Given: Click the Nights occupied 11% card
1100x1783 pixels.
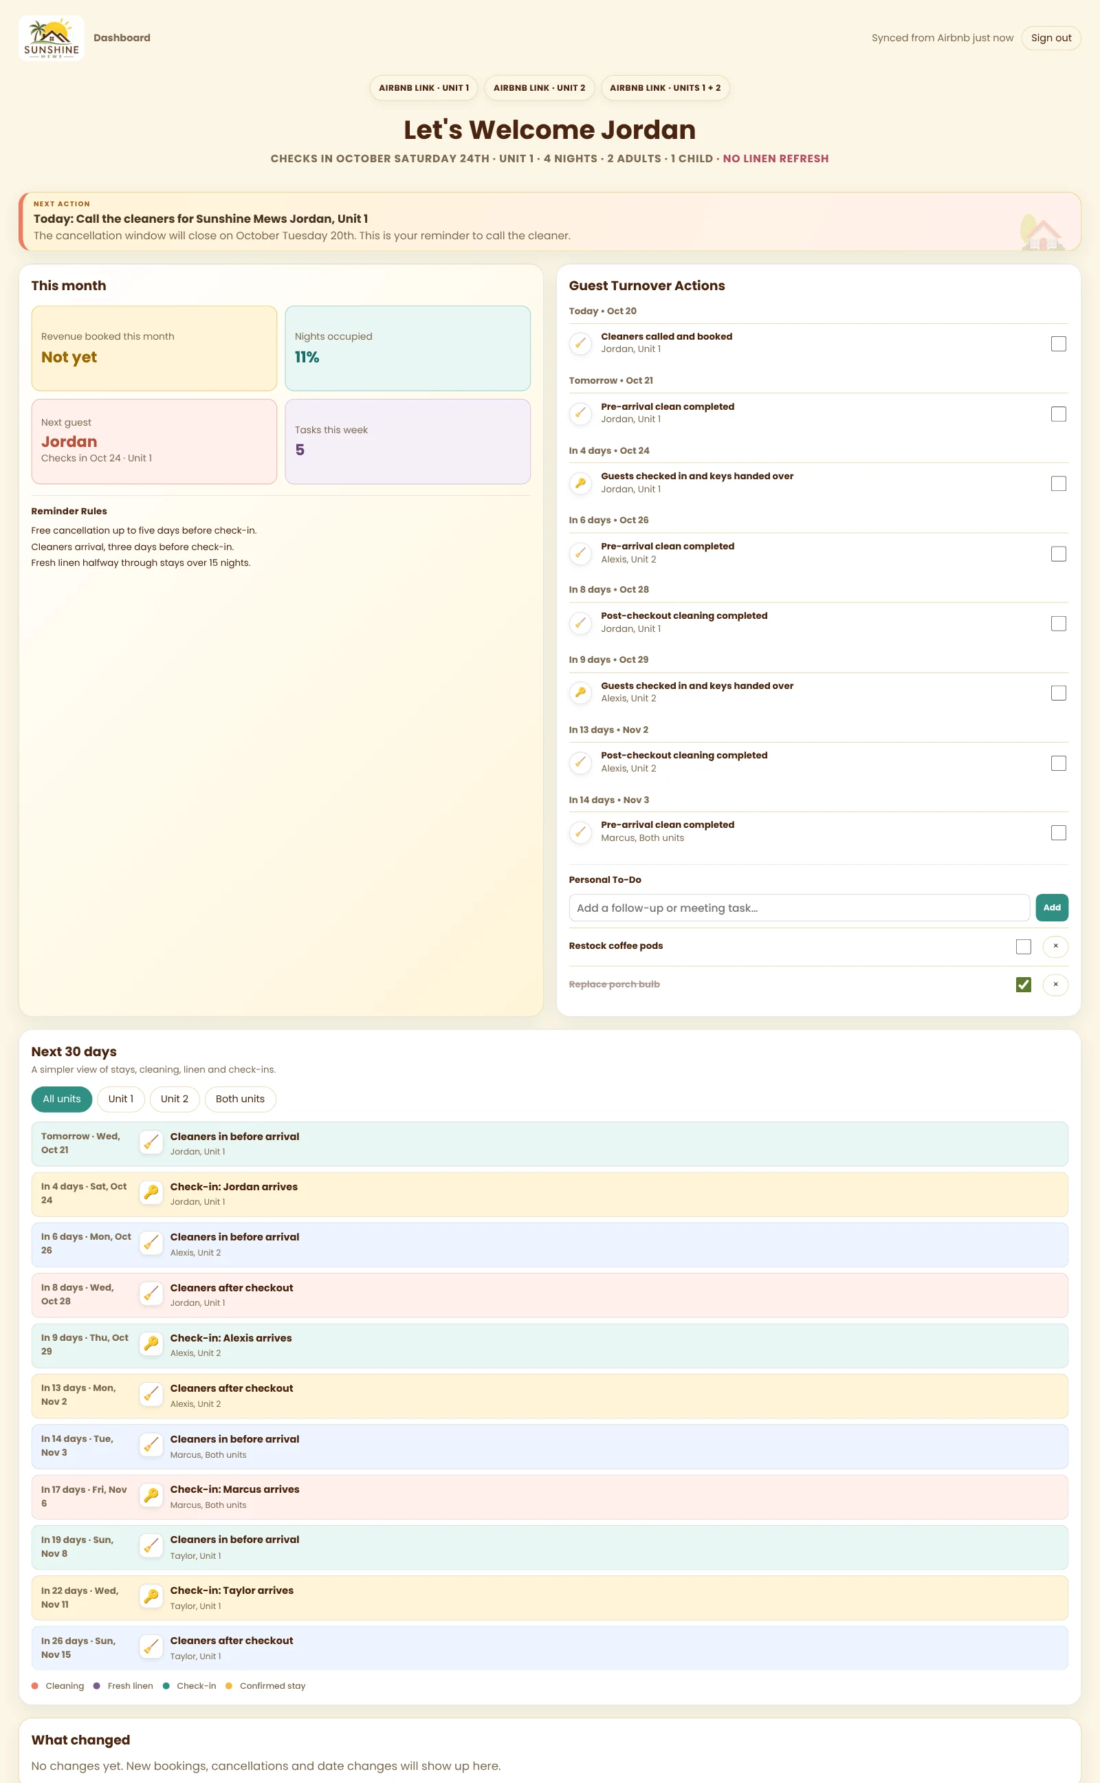Looking at the screenshot, I should [x=408, y=348].
